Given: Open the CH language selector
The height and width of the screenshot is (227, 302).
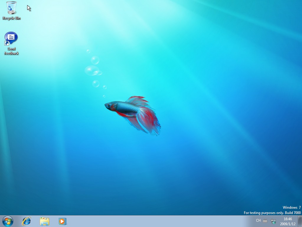Looking at the screenshot, I should [x=258, y=220].
